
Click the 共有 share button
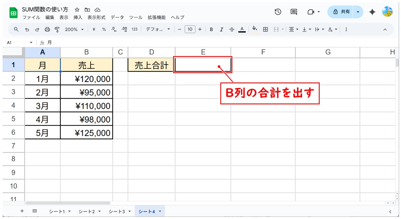click(341, 12)
